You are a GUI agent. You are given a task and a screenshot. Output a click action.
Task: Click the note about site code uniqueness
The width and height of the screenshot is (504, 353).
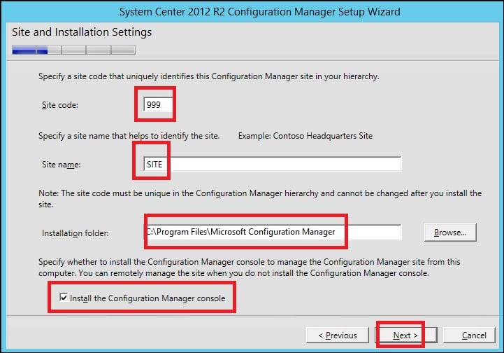point(260,199)
